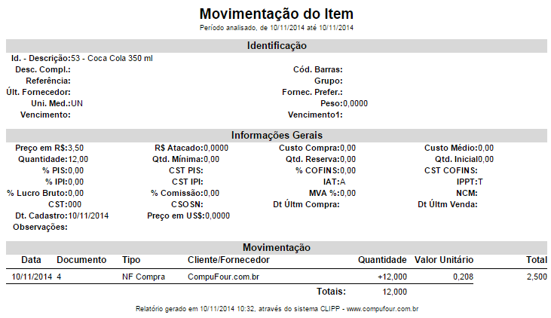Click the 'Dt. Cadastro' date value
The image size is (551, 318).
click(x=88, y=216)
